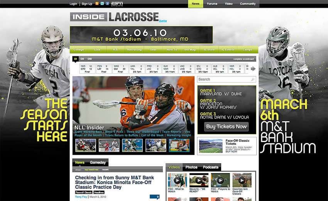Switch to the Photos tab
328x201 pixels.
[191, 167]
